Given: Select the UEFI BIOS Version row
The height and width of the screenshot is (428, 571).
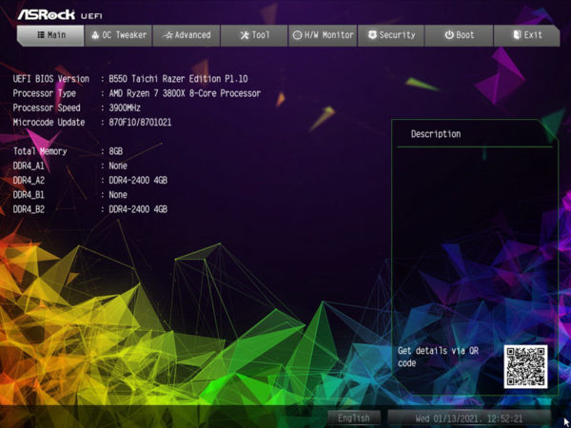Looking at the screenshot, I should click(x=133, y=79).
